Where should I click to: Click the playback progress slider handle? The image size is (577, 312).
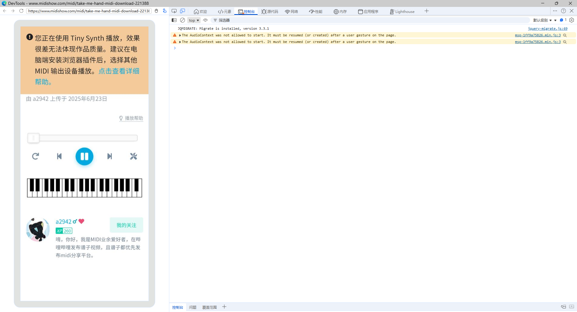33,138
